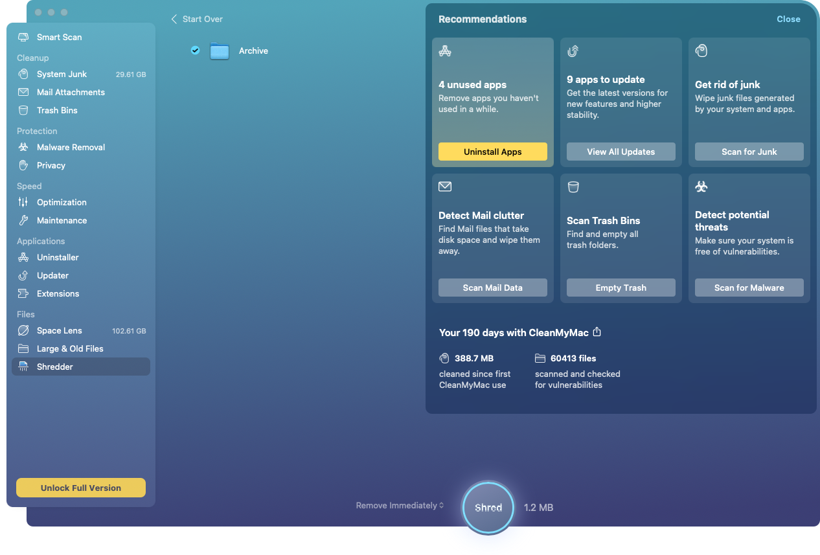Viewport: 820px width, 555px height.
Task: Open Malware Removal section
Action: pyautogui.click(x=81, y=148)
